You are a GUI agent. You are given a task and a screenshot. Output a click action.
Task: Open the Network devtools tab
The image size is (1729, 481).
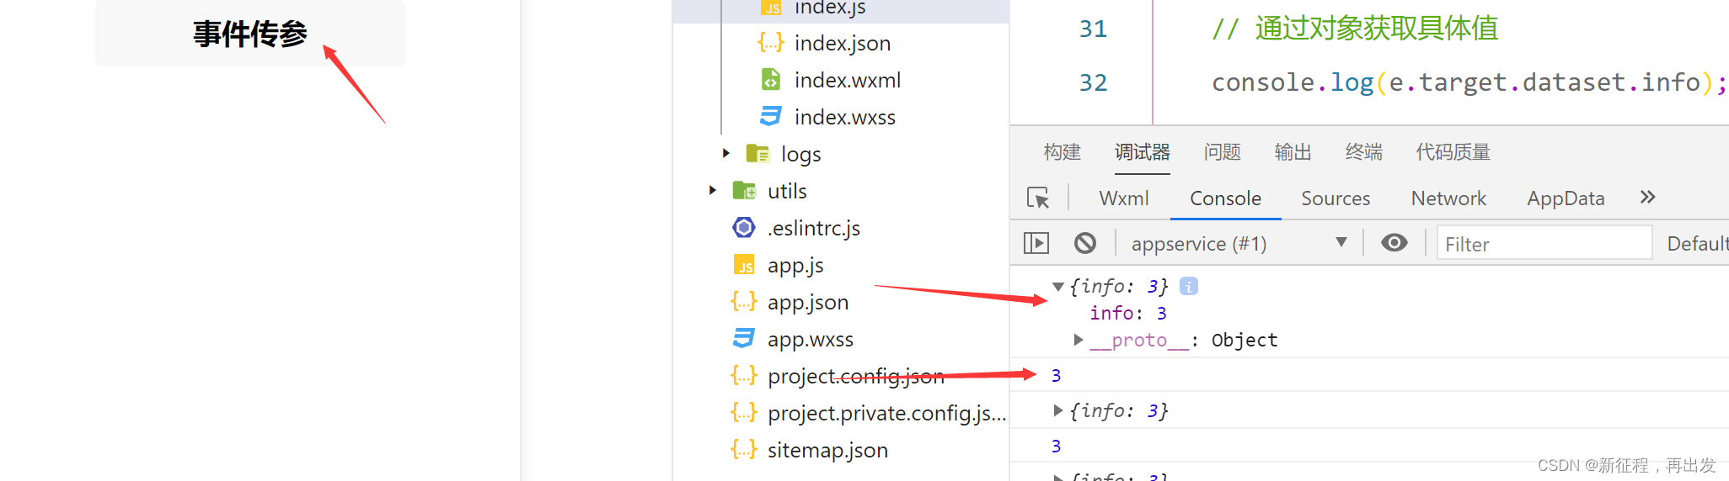1448,198
